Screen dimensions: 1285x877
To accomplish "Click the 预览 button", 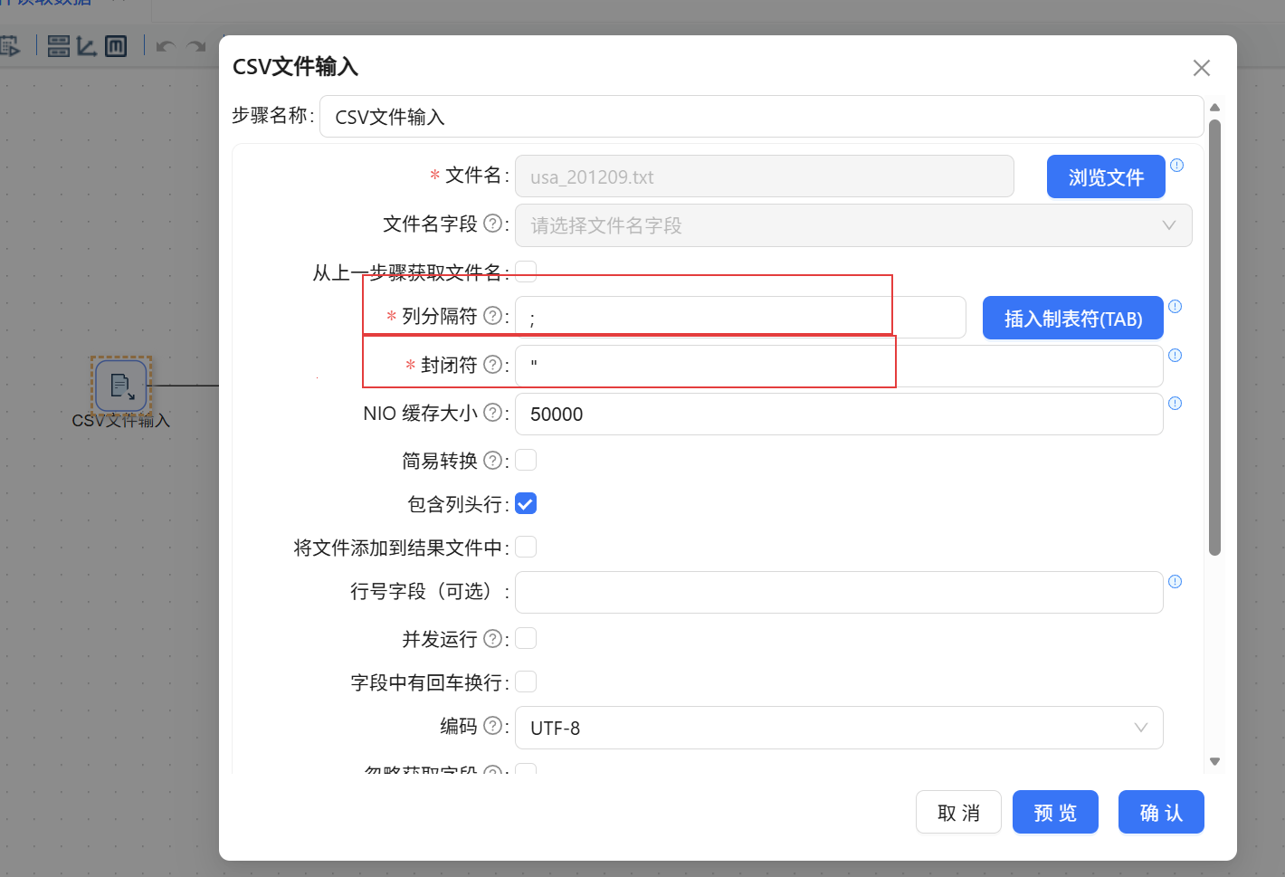I will (x=1055, y=812).
